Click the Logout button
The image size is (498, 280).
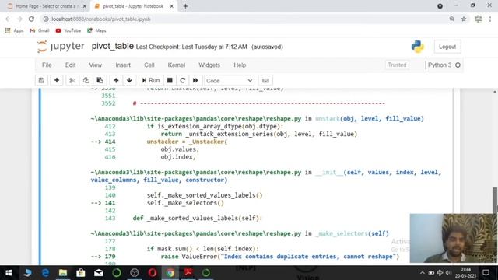coord(447,47)
